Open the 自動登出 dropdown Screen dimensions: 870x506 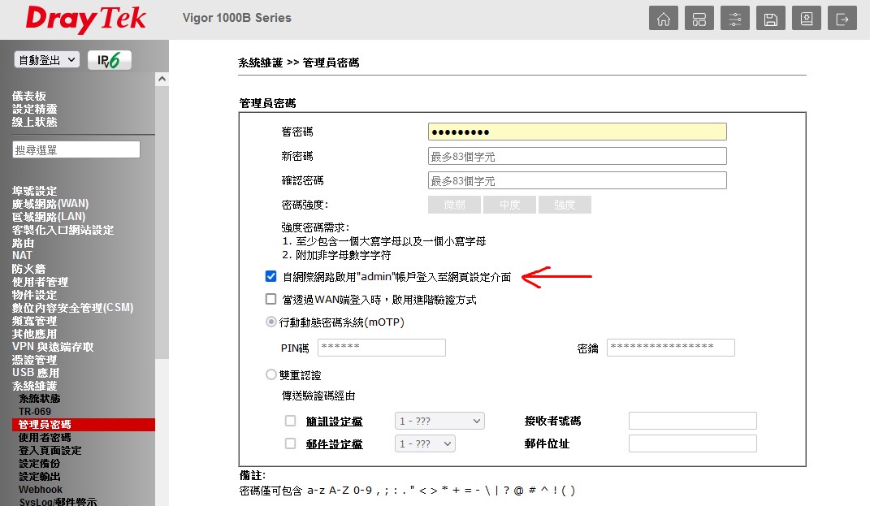(x=47, y=60)
